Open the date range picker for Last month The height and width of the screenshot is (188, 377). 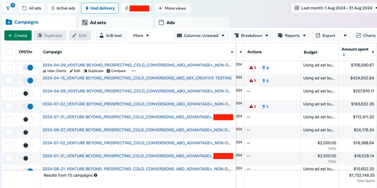334,8
